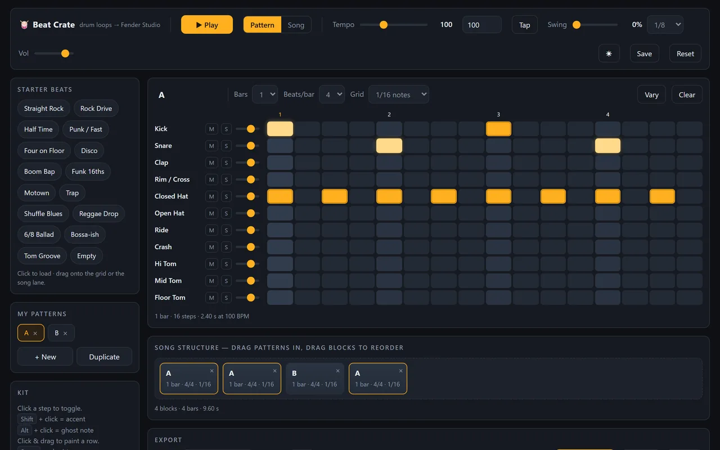The height and width of the screenshot is (450, 720).
Task: Load the Reggae Drop starter beat
Action: [99, 214]
